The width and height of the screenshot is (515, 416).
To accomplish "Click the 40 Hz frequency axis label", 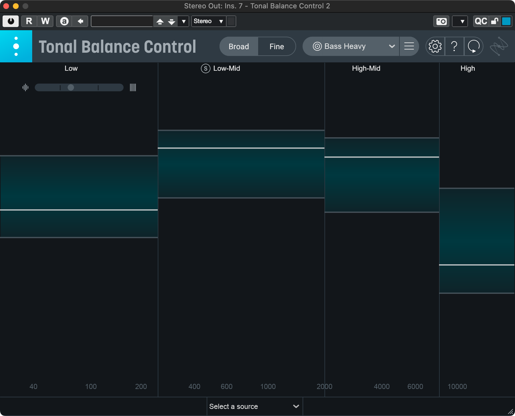I will [x=33, y=386].
